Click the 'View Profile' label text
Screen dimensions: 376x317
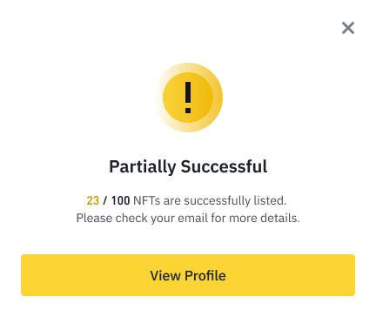pos(188,275)
